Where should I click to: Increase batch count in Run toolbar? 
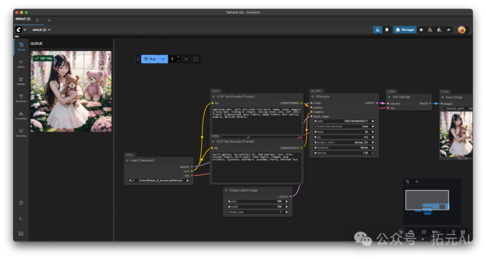click(178, 57)
